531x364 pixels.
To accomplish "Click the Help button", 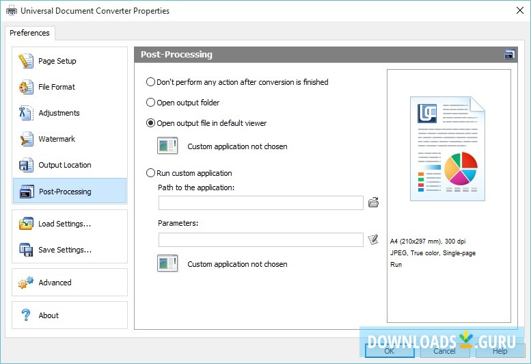I will point(500,350).
